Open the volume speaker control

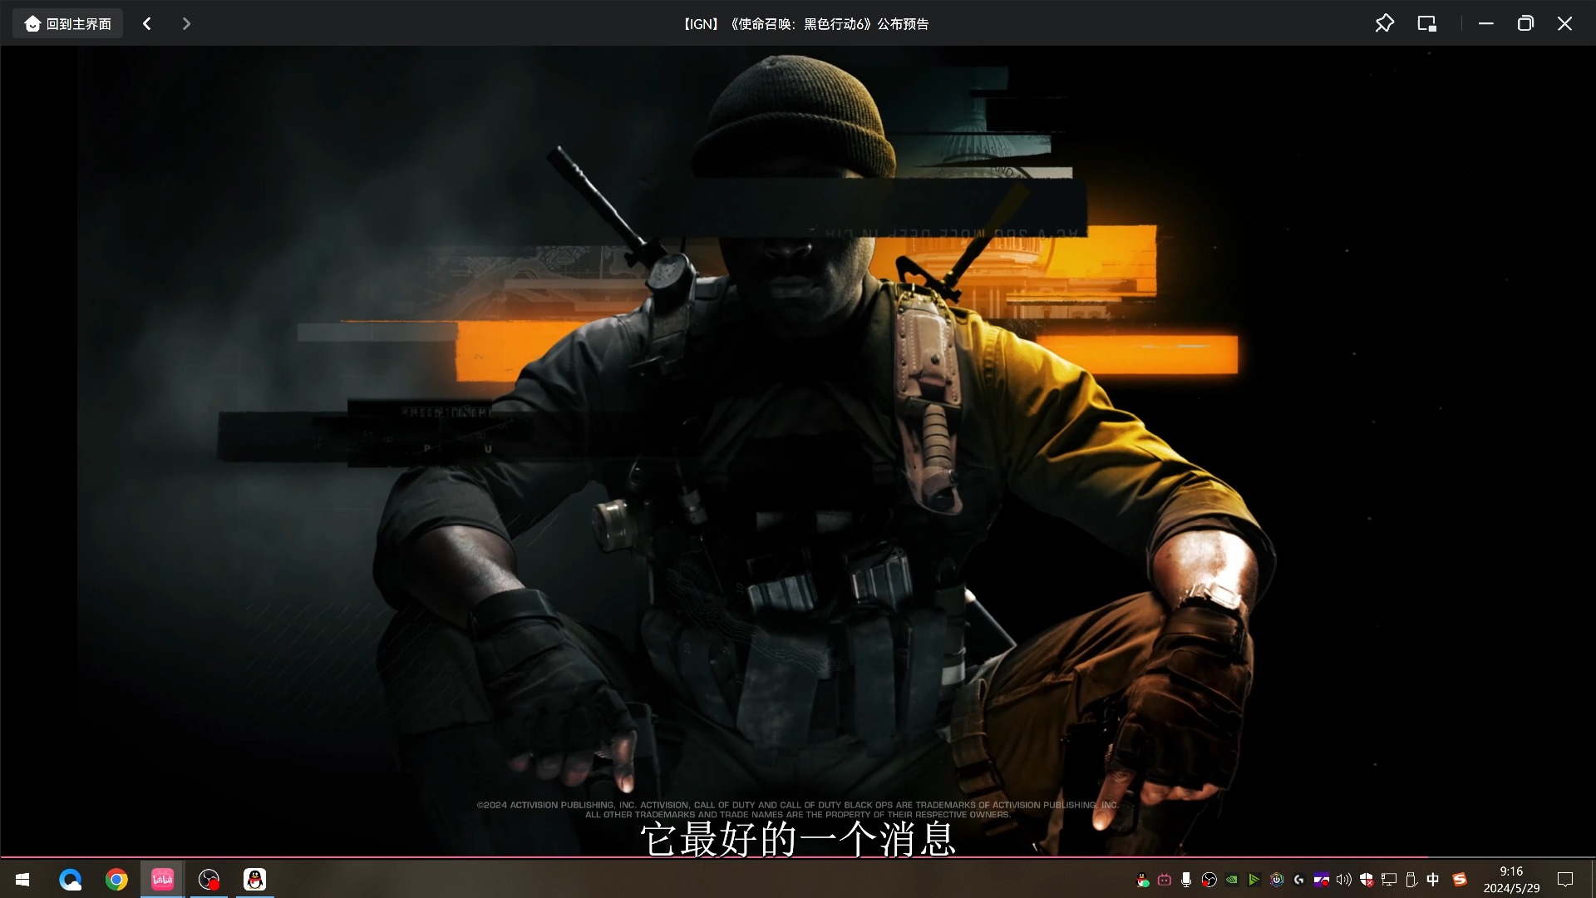(1343, 880)
